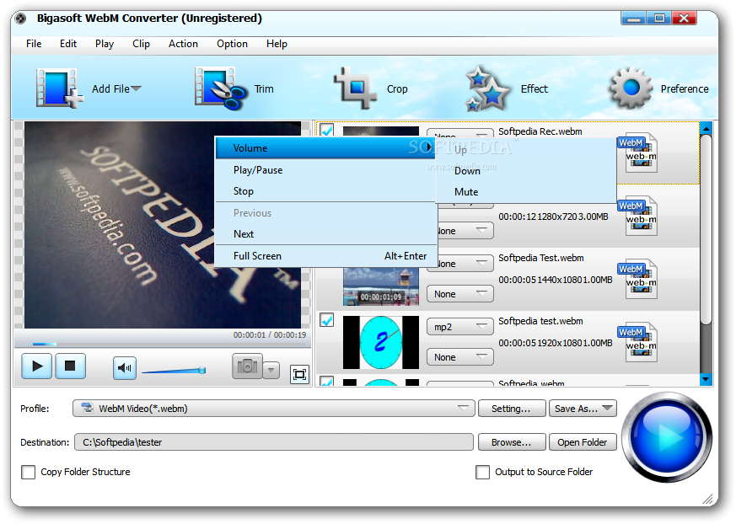This screenshot has width=736, height=524.
Task: Enable Copy Folder Structure checkbox
Action: (x=28, y=472)
